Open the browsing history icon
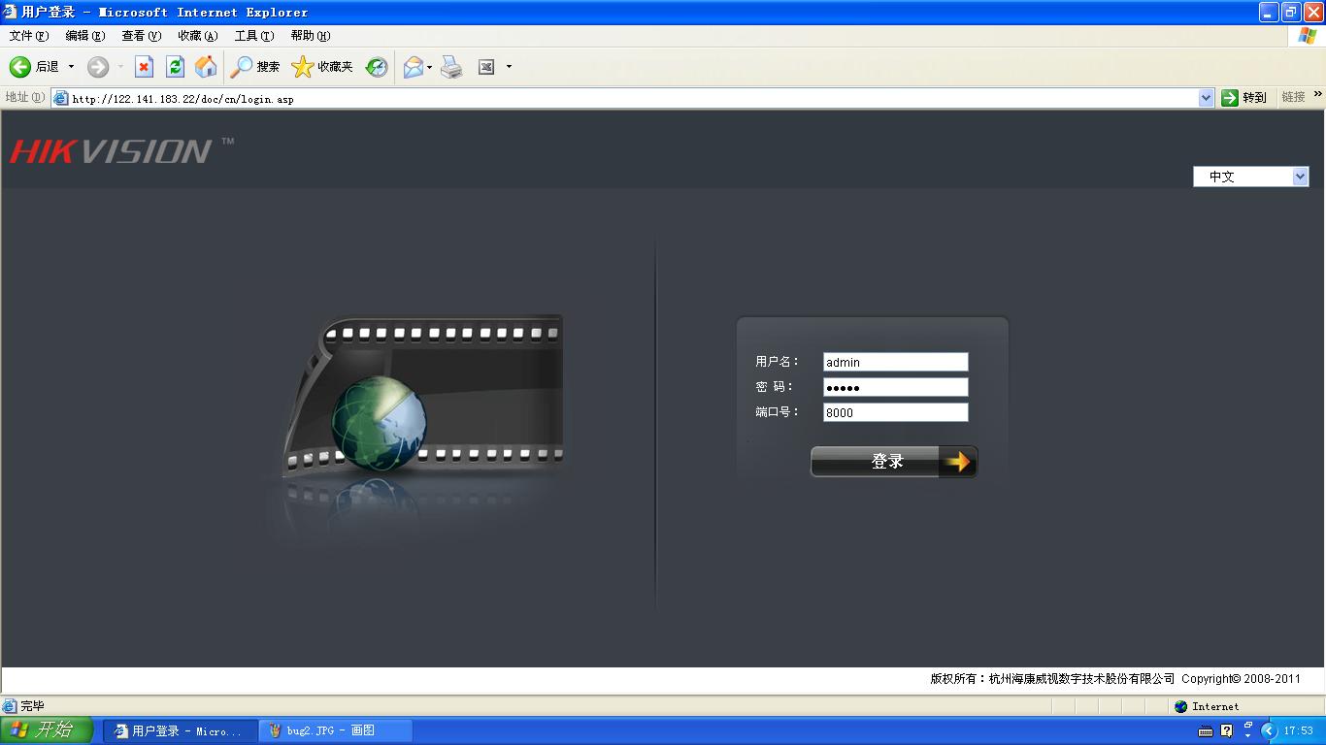The image size is (1326, 745). 377,67
